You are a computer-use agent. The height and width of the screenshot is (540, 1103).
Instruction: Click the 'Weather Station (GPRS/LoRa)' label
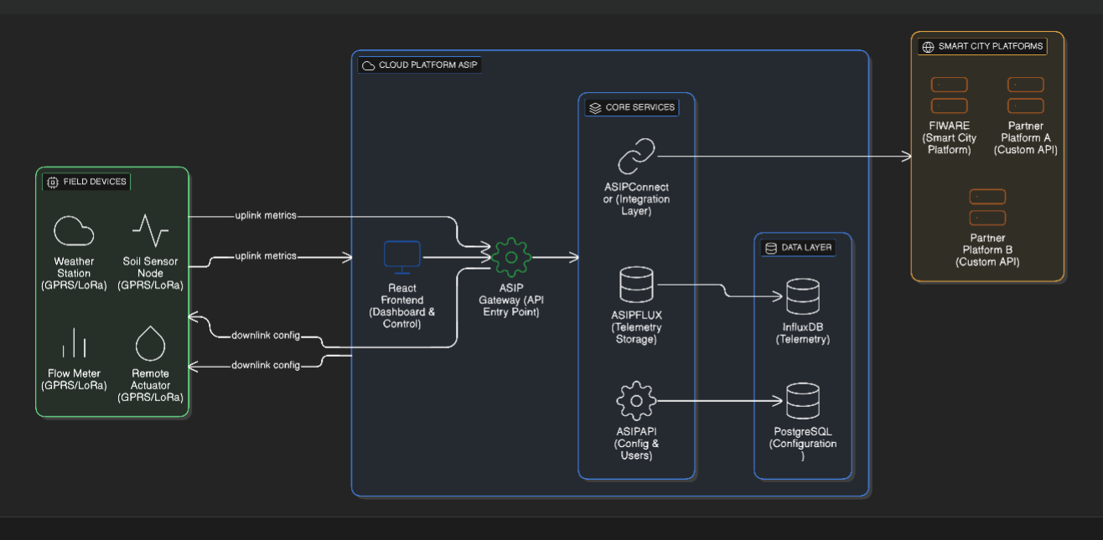tap(74, 273)
